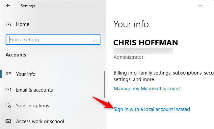Open Manage my Microsoft account link
This screenshot has height=129, width=214.
click(x=147, y=89)
